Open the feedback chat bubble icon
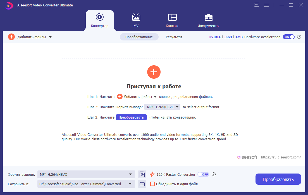Screen dimensions: 308x195 tap(257, 5)
